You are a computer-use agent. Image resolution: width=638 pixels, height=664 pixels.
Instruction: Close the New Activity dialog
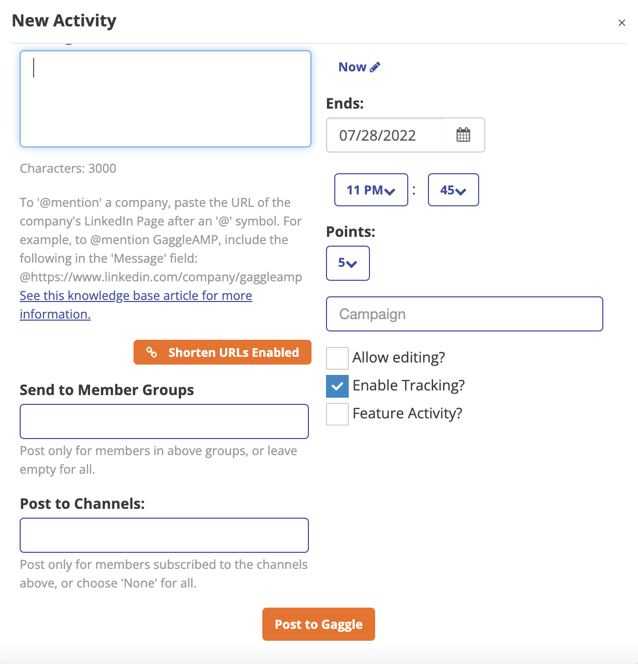[621, 23]
